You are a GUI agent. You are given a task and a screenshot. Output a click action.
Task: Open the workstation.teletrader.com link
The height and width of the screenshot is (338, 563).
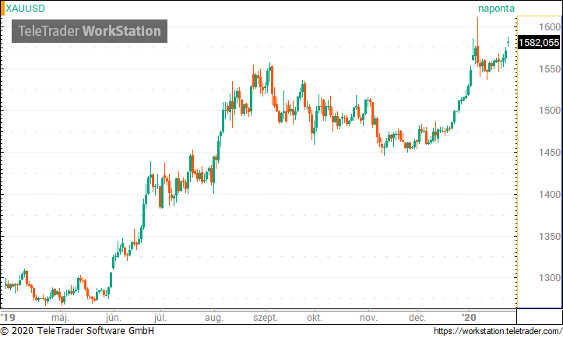(498, 331)
